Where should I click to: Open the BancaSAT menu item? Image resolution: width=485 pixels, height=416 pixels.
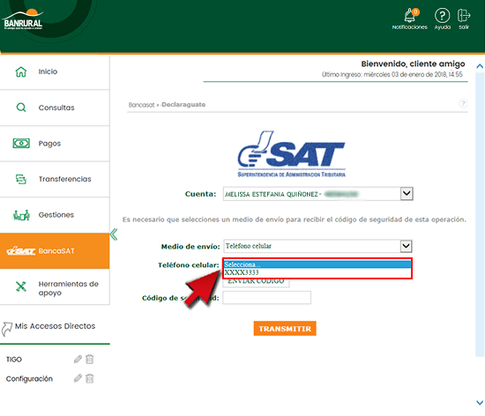click(x=55, y=251)
